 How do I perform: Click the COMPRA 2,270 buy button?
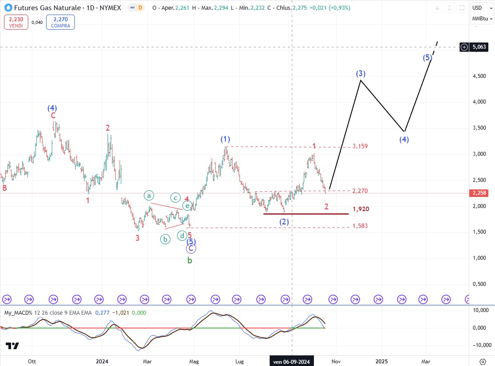pyautogui.click(x=60, y=22)
